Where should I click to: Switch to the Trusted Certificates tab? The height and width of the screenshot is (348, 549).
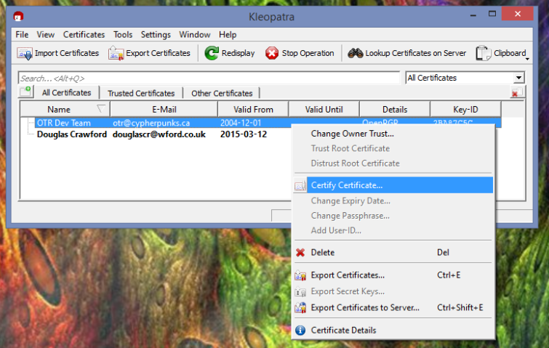coord(141,94)
